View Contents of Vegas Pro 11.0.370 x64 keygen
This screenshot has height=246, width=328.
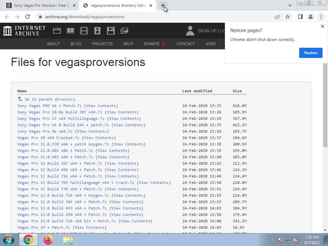click(128, 144)
